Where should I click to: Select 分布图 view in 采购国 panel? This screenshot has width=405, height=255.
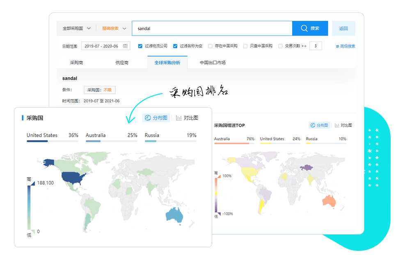pos(156,118)
